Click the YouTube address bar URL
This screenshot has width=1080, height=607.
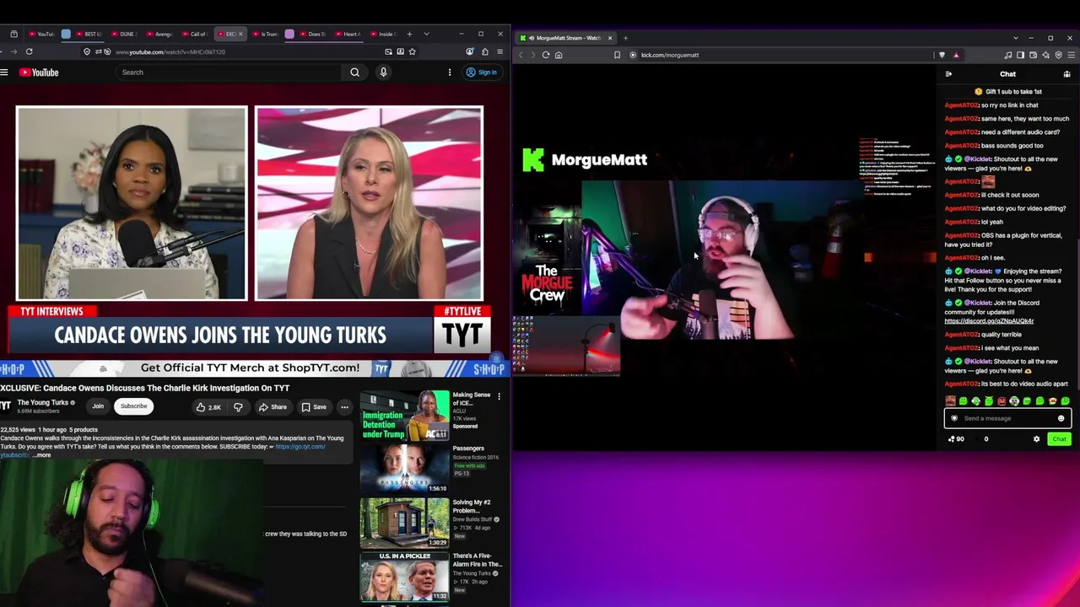tap(170, 52)
